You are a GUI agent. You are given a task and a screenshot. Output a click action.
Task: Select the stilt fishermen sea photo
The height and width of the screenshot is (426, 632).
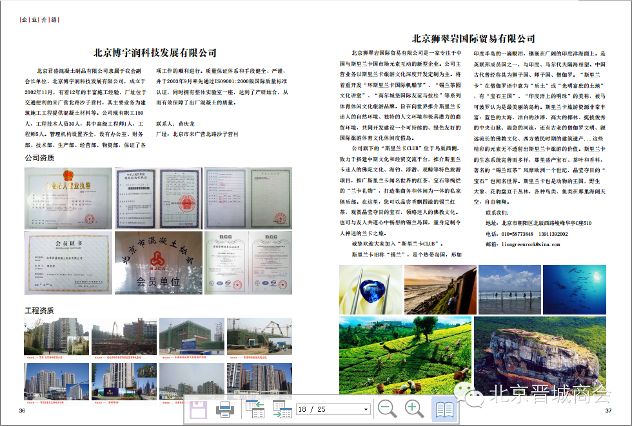click(x=509, y=289)
